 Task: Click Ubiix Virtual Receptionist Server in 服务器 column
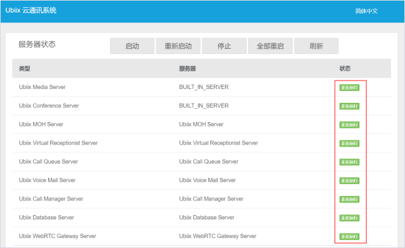tap(218, 143)
